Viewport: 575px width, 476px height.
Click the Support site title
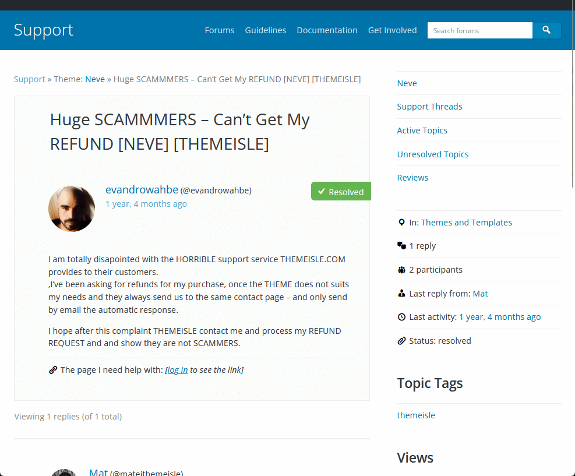(44, 30)
